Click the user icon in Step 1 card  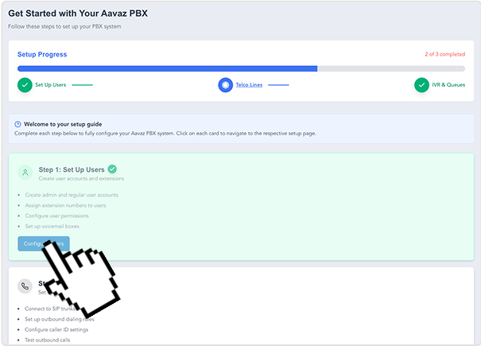(25, 173)
